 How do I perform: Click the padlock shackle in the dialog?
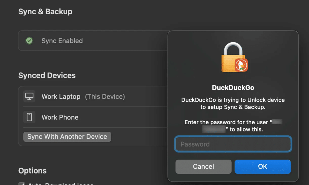[x=233, y=49]
